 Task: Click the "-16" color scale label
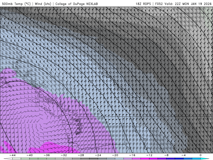(x=132, y=155)
